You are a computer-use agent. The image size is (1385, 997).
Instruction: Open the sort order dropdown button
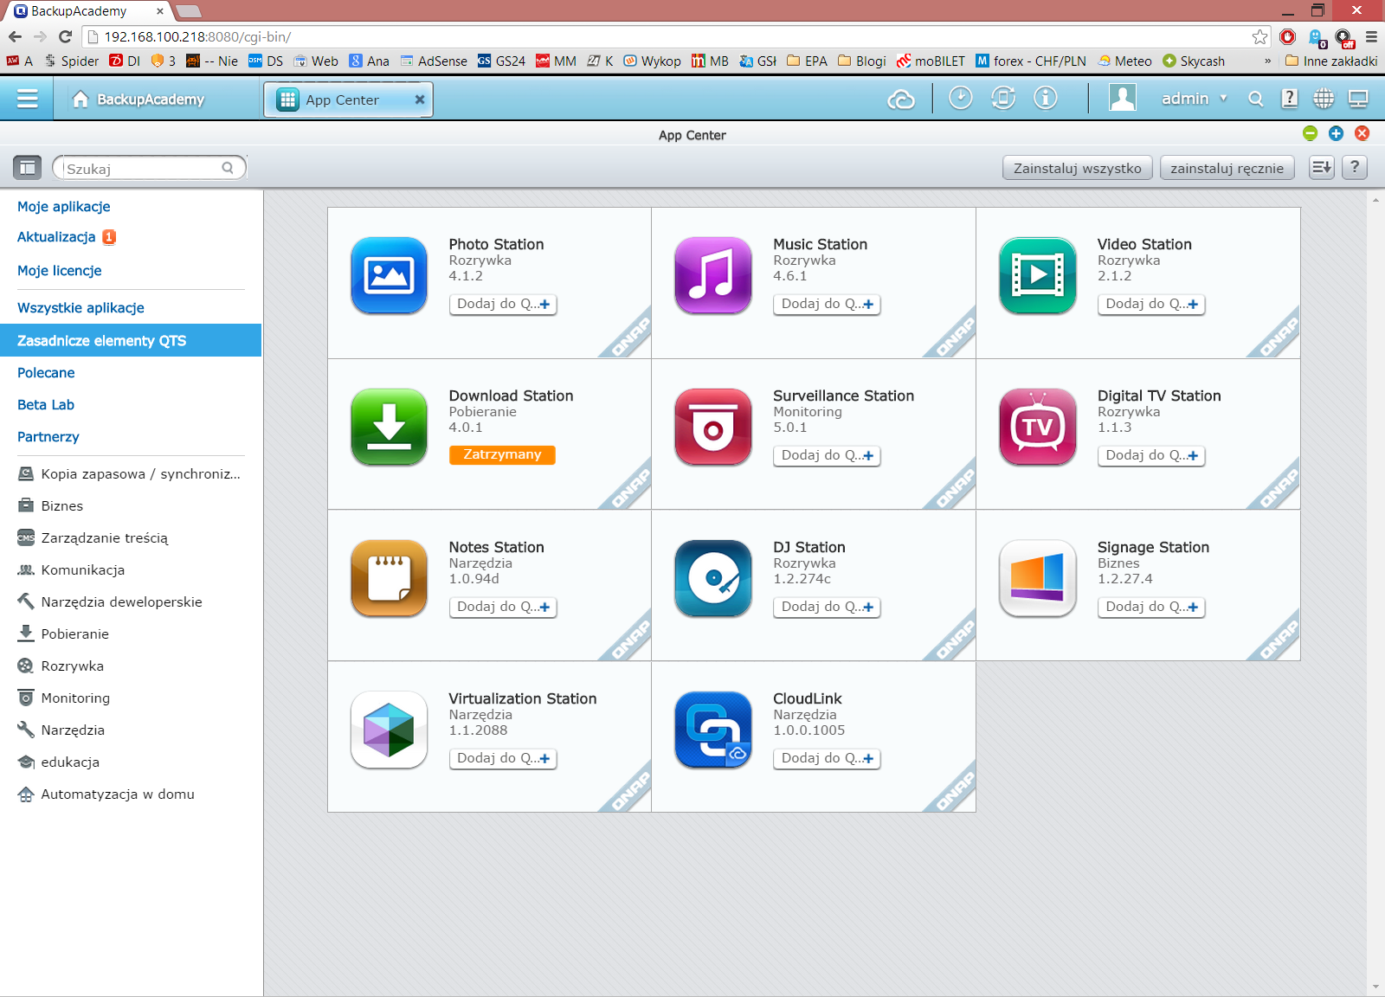(x=1321, y=168)
